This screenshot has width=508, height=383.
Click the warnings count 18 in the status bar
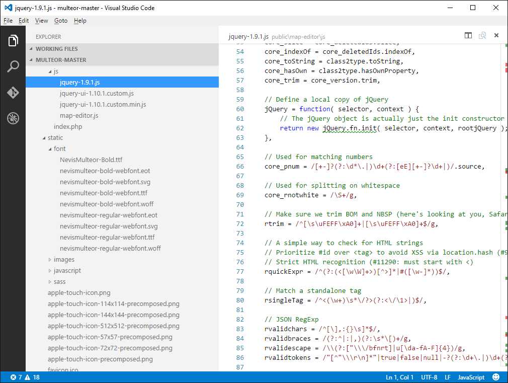click(32, 377)
